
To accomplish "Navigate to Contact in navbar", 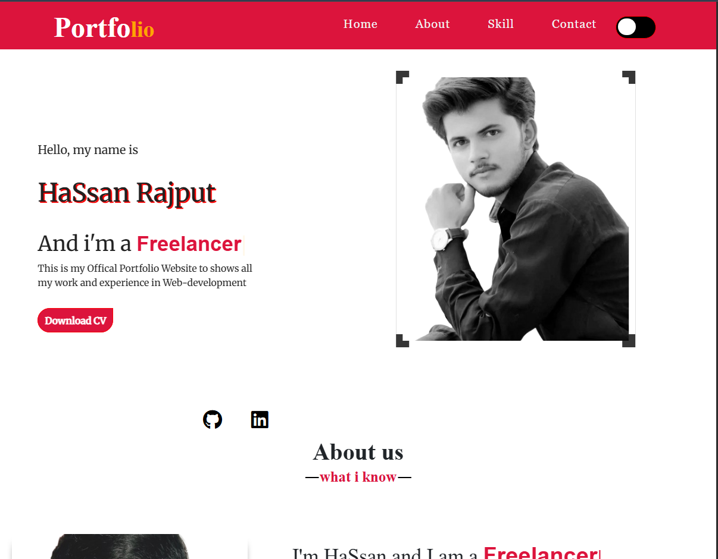I will [x=574, y=24].
